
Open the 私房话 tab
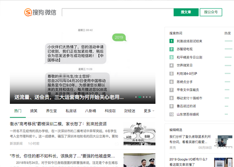pyautogui.click(x=71, y=111)
